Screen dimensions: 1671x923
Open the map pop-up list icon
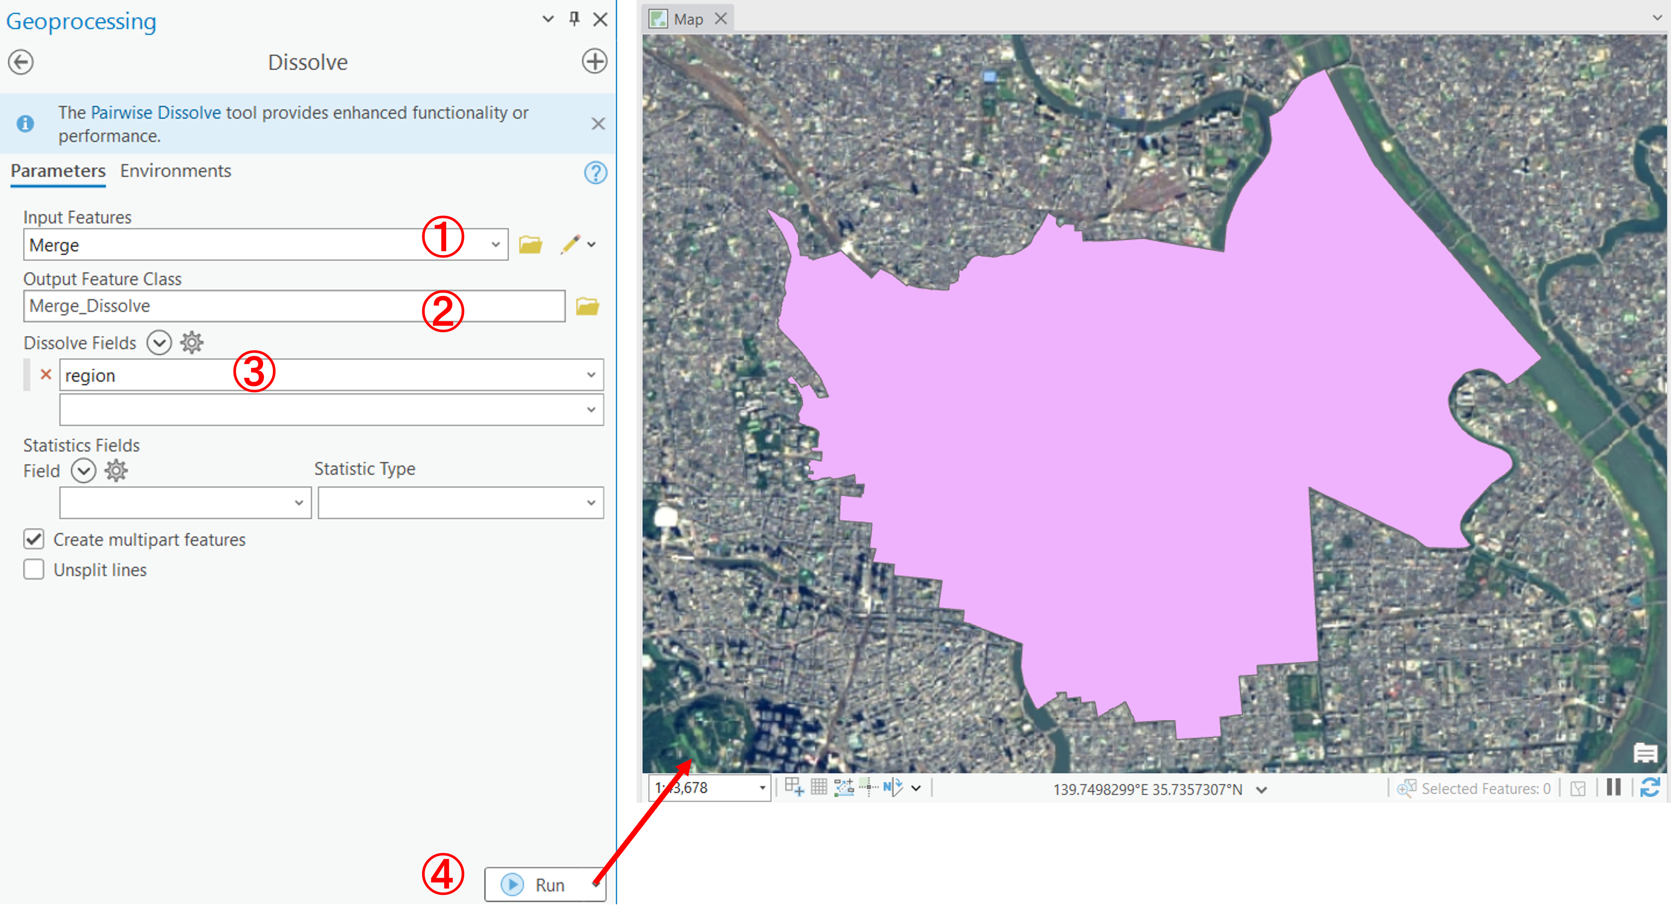[1645, 754]
